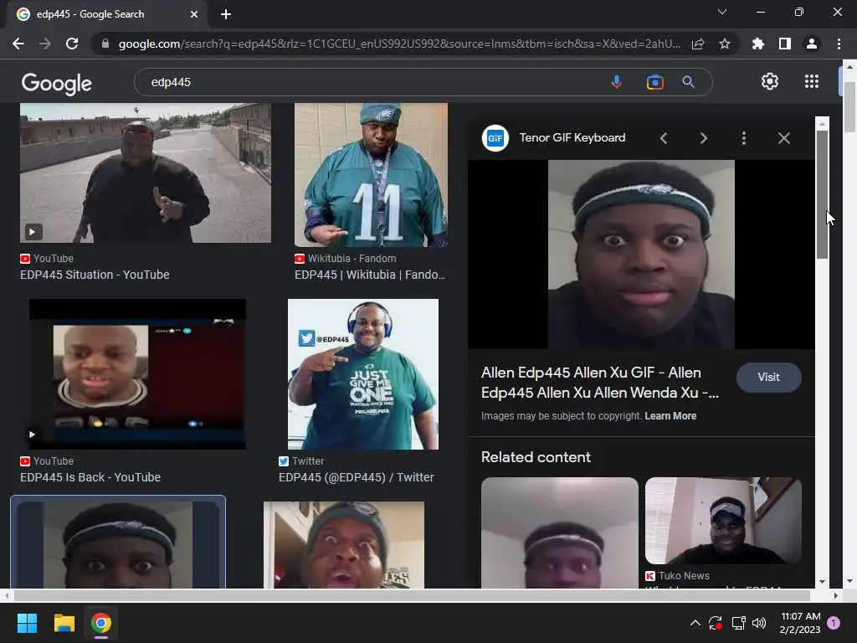Open the Allen Edp445 Allen Xu GIF title
The image size is (857, 643).
coord(600,382)
